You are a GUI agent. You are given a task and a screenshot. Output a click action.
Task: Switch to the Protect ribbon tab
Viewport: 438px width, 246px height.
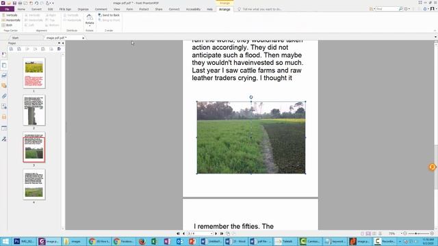tap(144, 9)
